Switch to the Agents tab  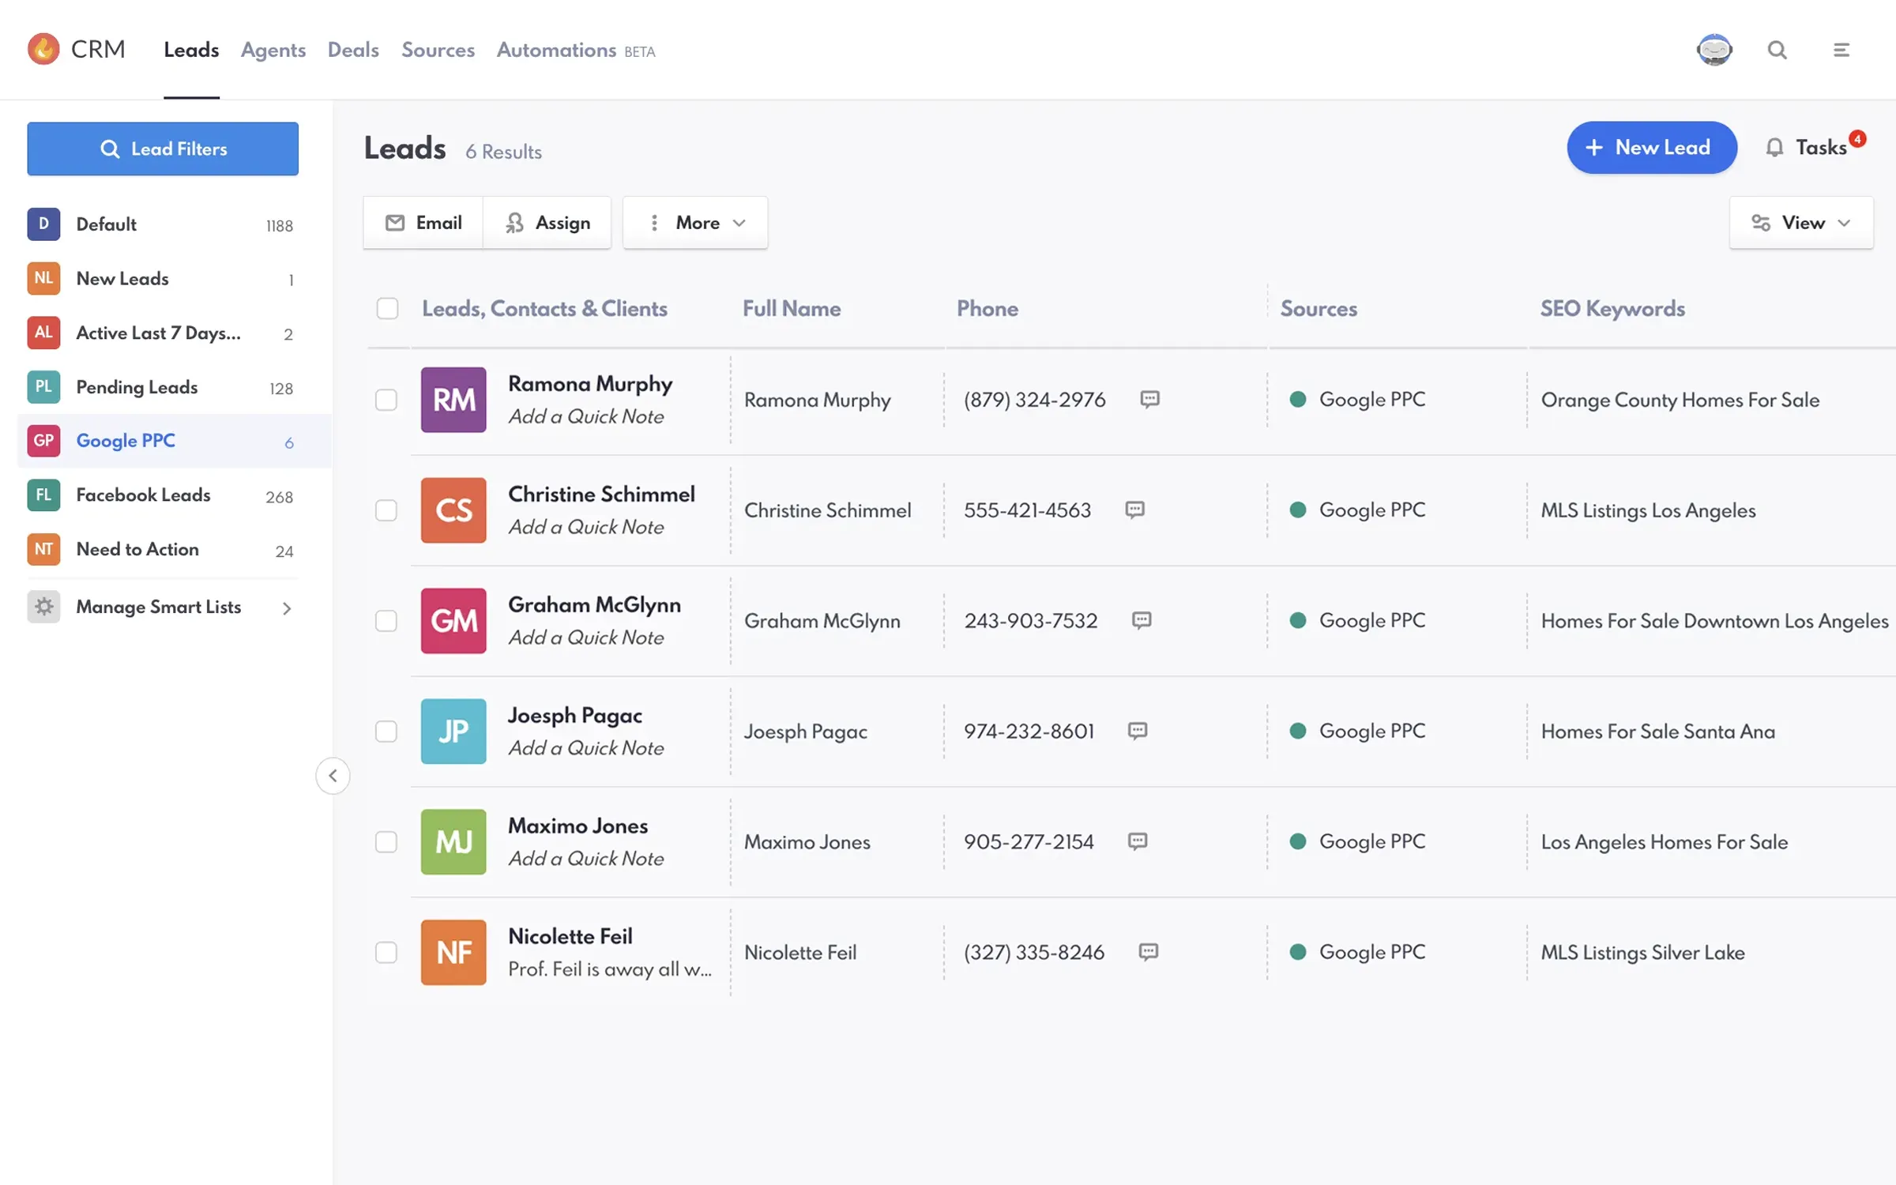coord(273,50)
